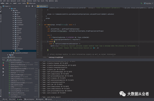Click the Project side tool tab
The image size is (154, 101).
tap(1, 9)
